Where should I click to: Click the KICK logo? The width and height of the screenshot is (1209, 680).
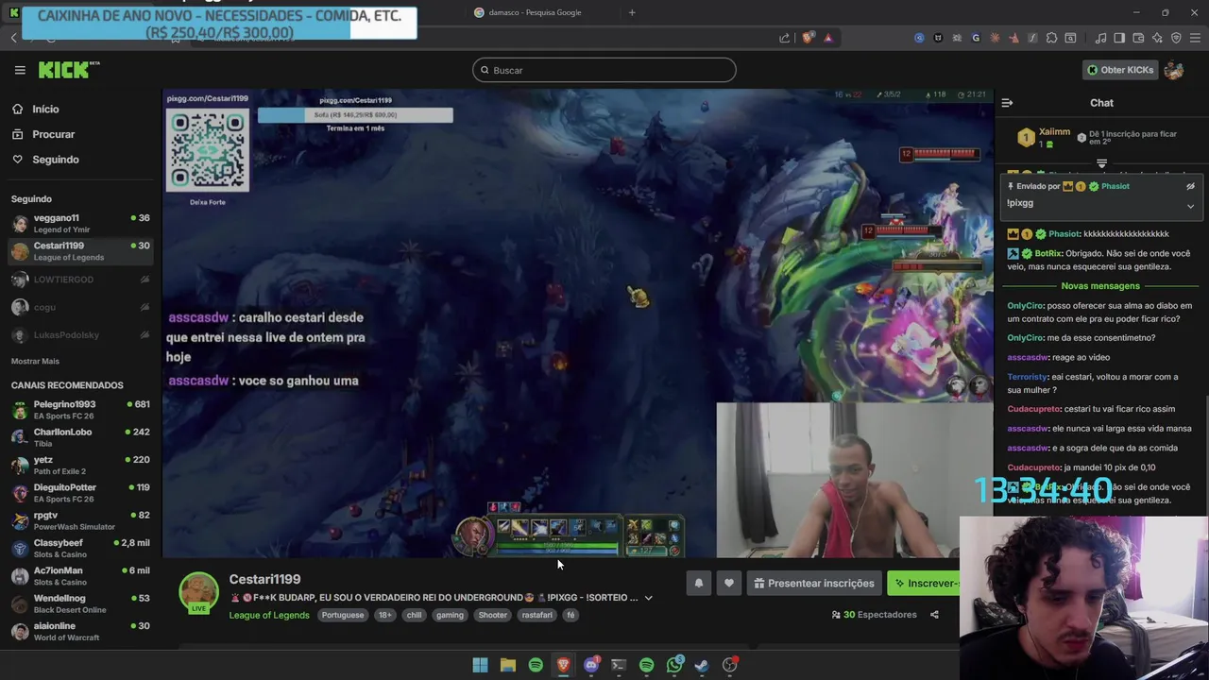coord(68,70)
